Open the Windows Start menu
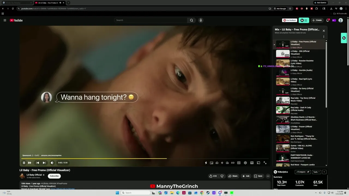The width and height of the screenshot is (349, 196). click(x=117, y=193)
